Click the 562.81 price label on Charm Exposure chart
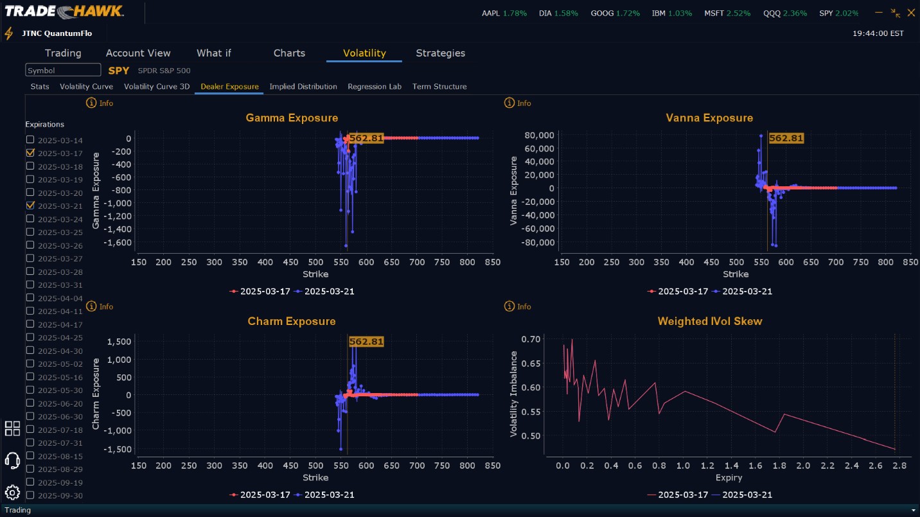The image size is (920, 517). point(366,342)
